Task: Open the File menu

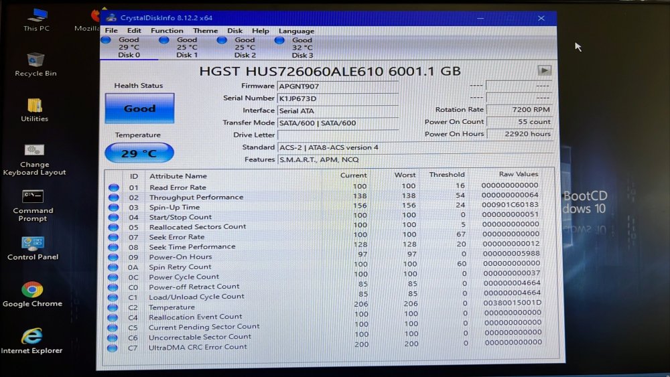Action: coord(111,31)
